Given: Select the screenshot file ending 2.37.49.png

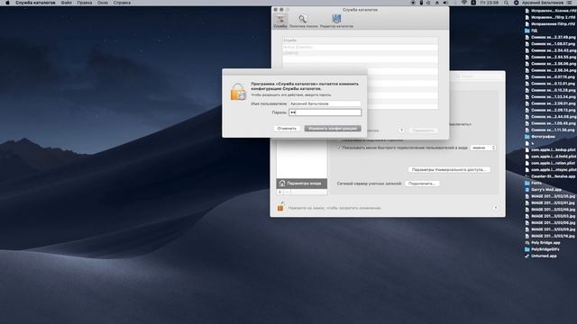Looking at the screenshot, I should click(550, 37).
